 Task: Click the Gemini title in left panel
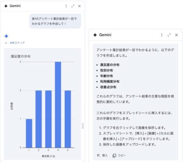coord(15,6)
